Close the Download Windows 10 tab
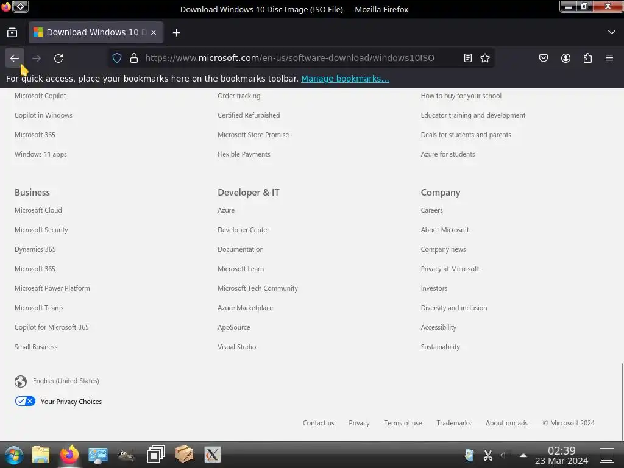Viewport: 624px width, 468px height. click(154, 33)
